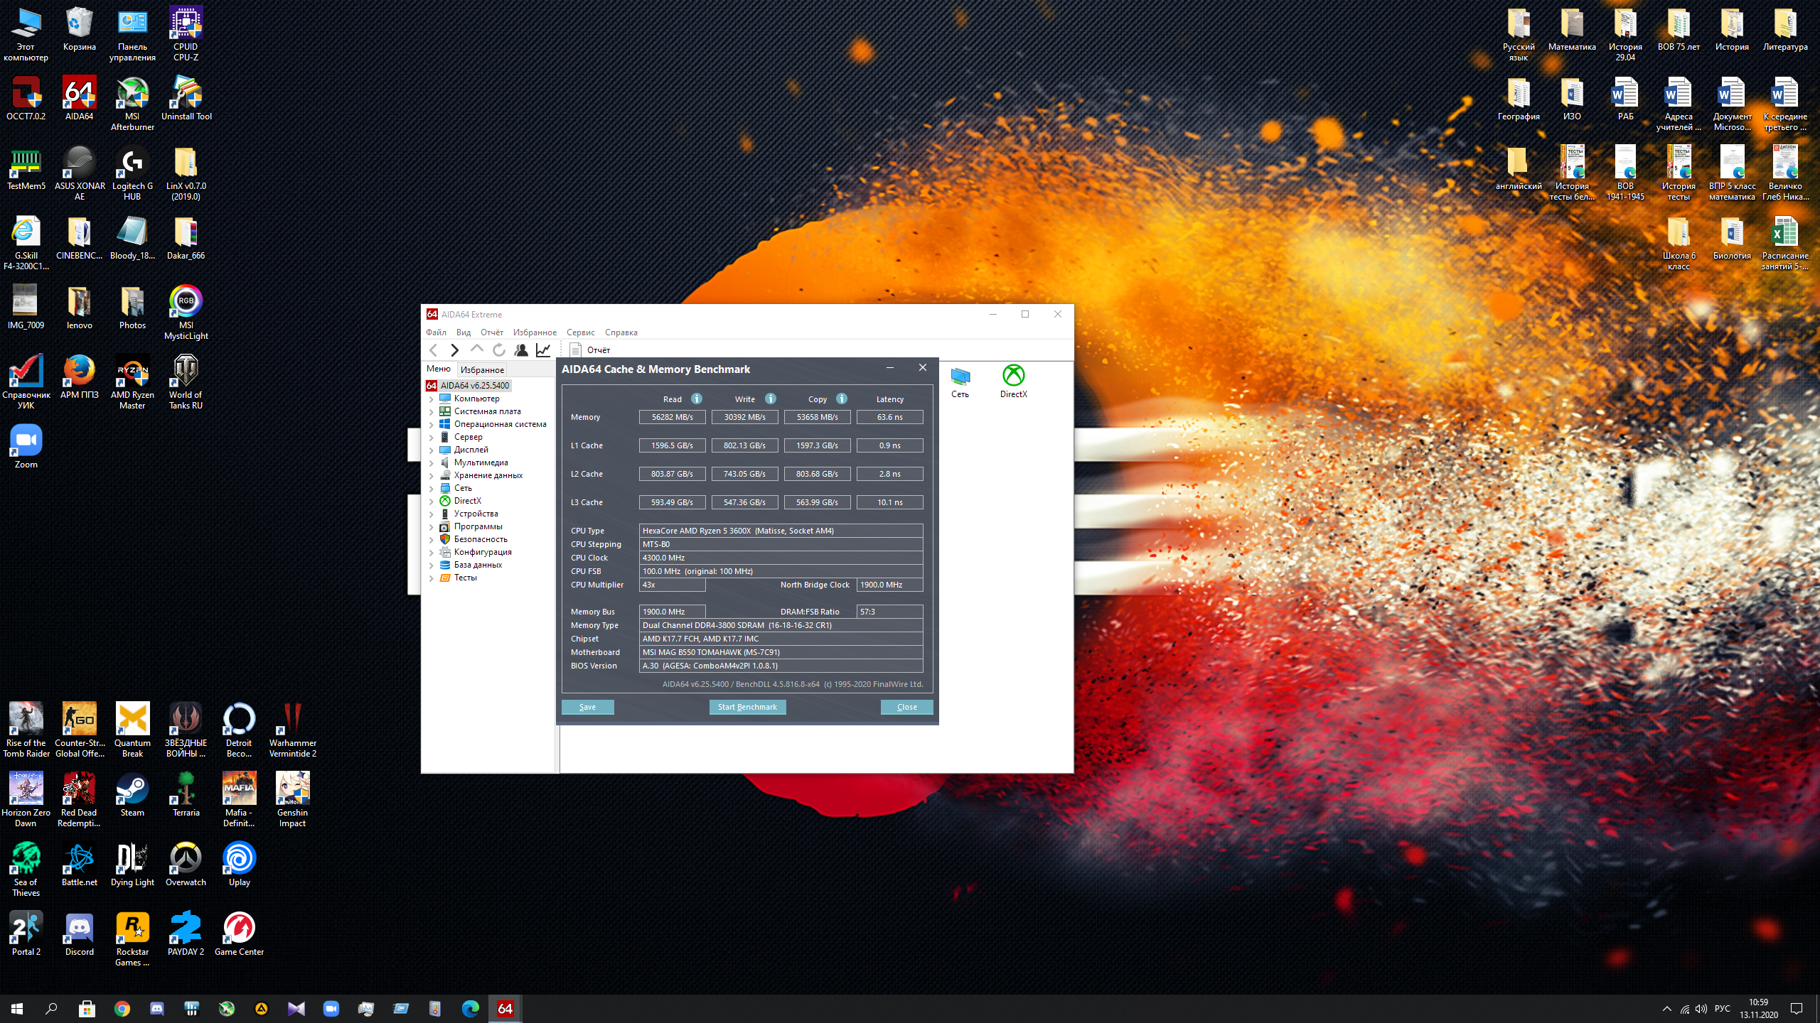This screenshot has height=1023, width=1820.
Task: Click the Save button in benchmark dialog
Action: click(x=587, y=707)
